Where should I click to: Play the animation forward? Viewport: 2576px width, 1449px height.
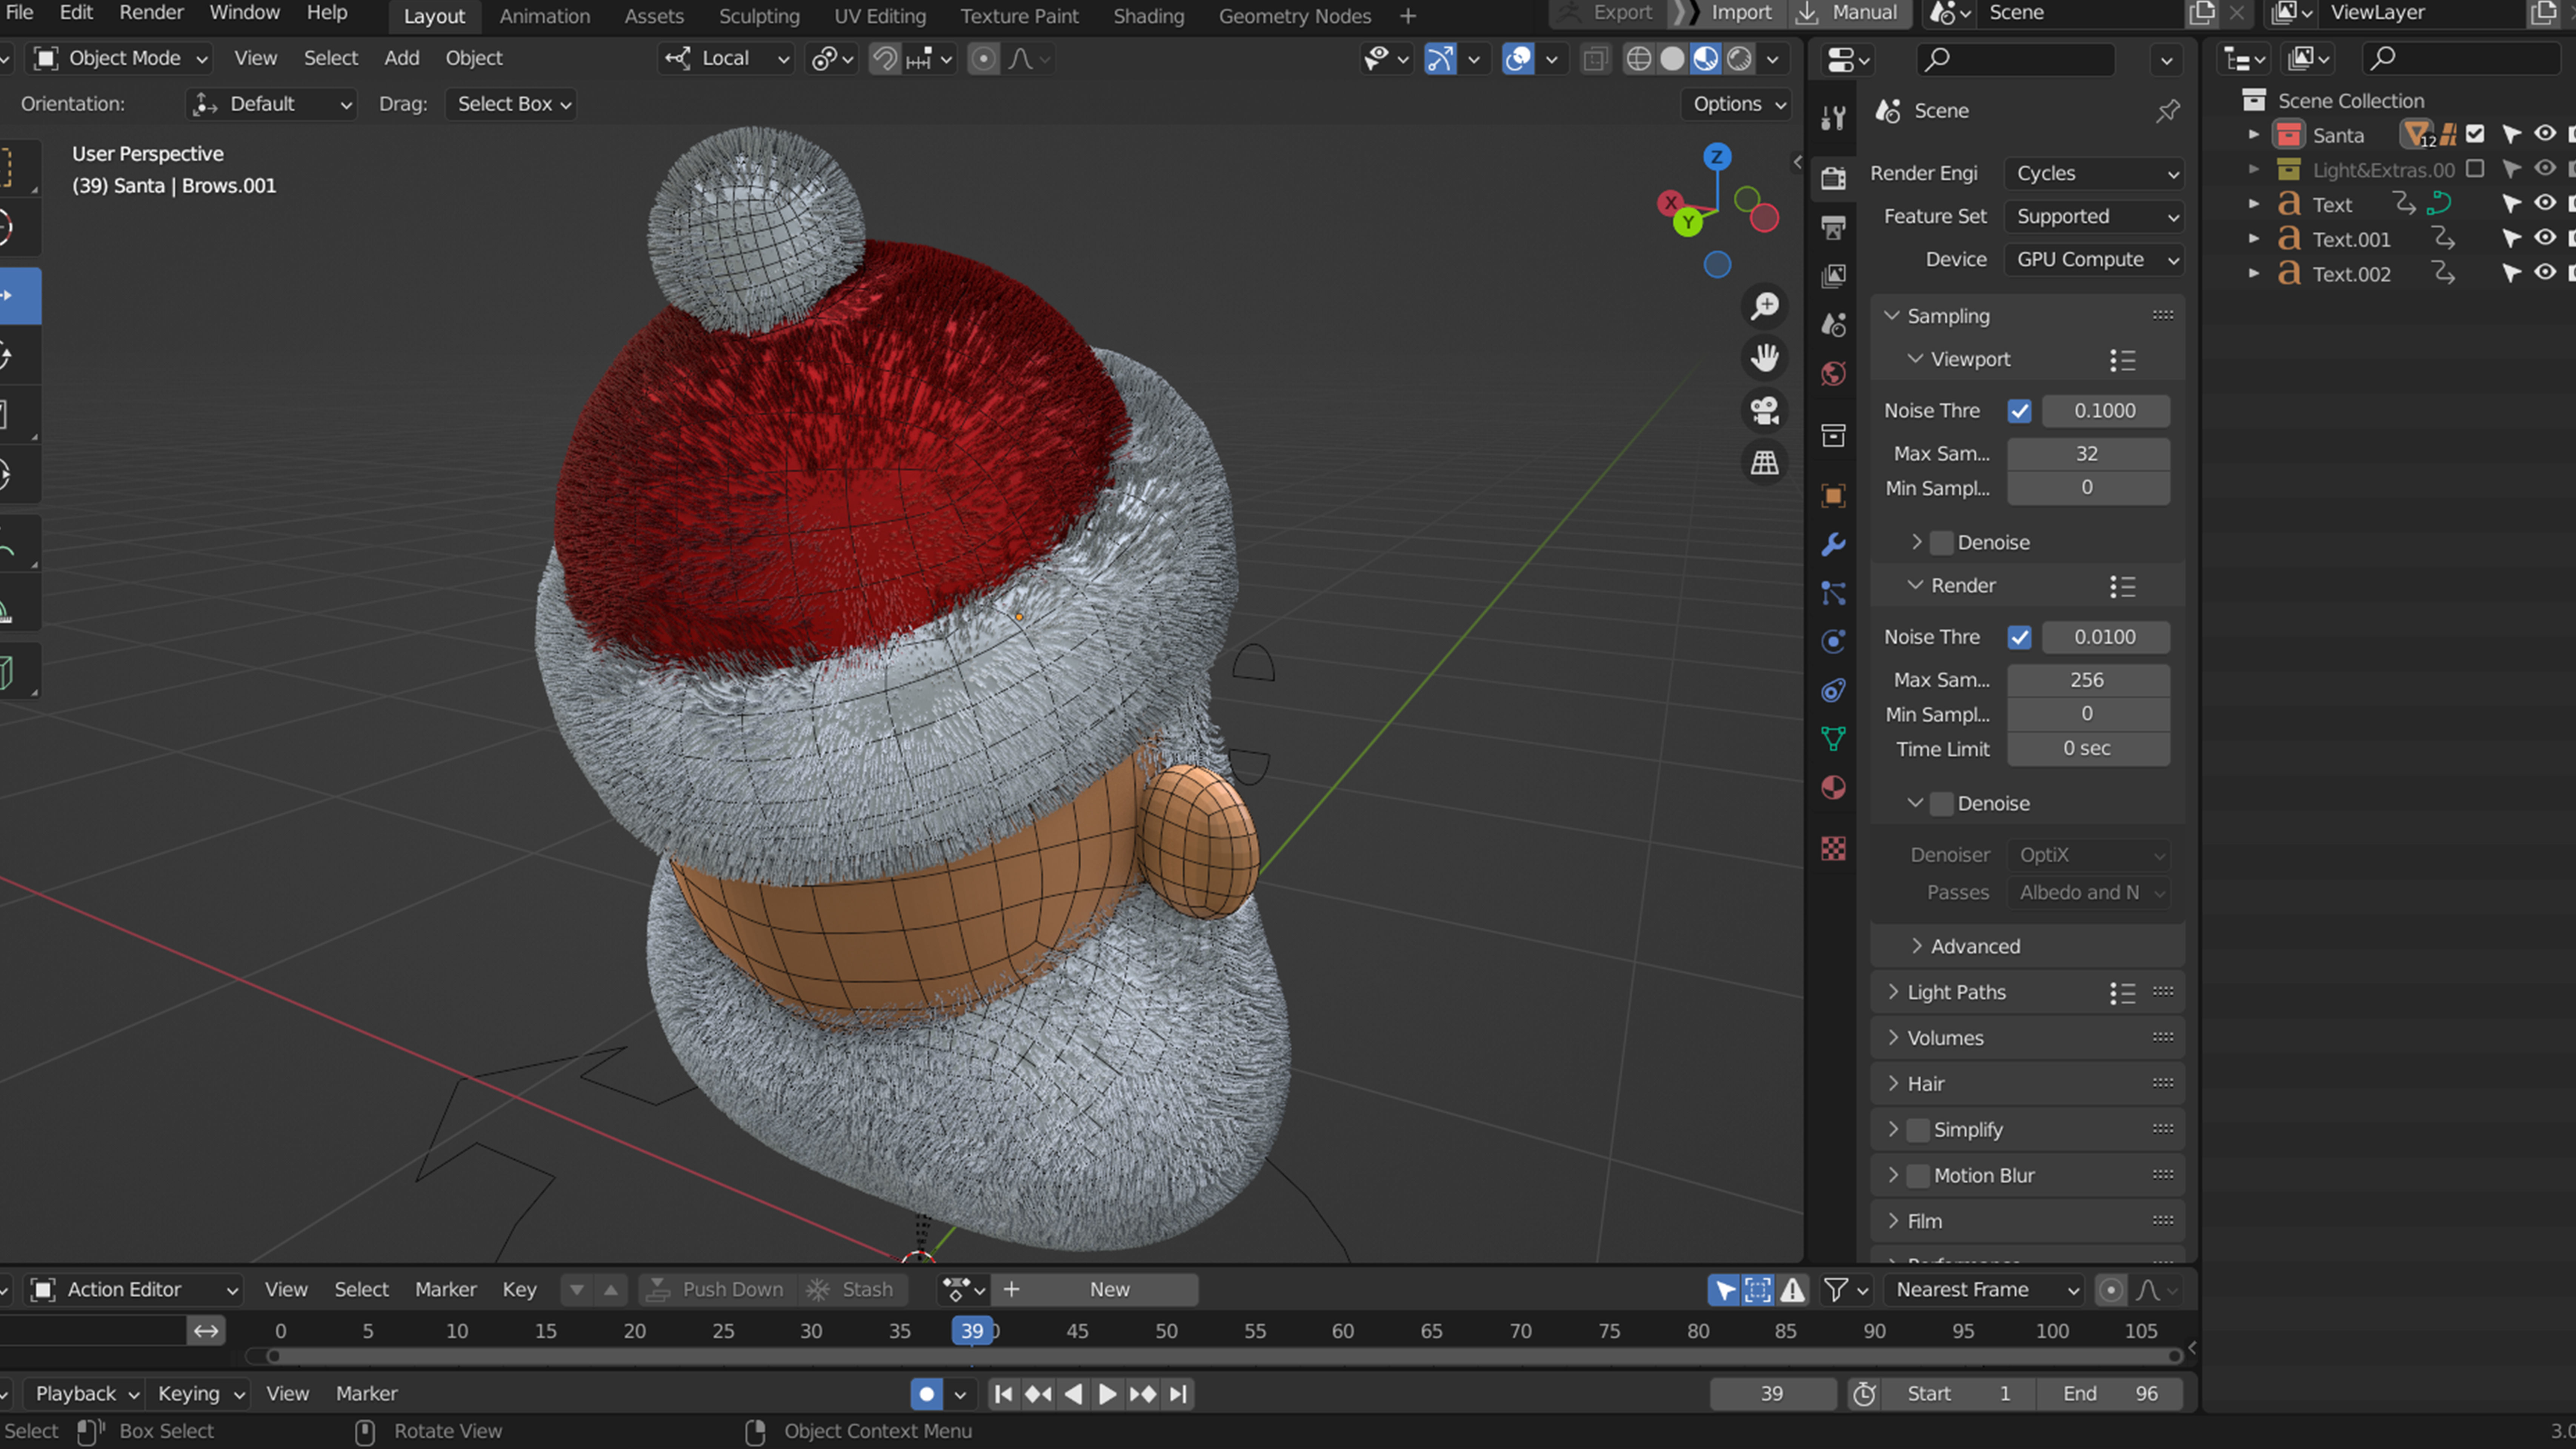1107,1394
